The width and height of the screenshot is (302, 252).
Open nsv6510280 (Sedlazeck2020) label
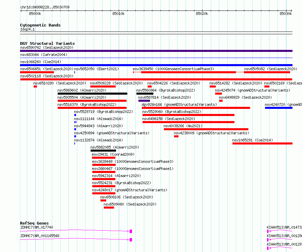coord(60,83)
